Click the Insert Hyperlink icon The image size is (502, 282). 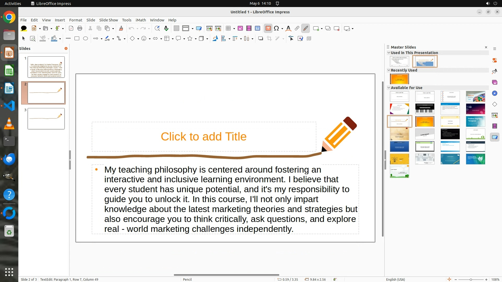pos(297,28)
